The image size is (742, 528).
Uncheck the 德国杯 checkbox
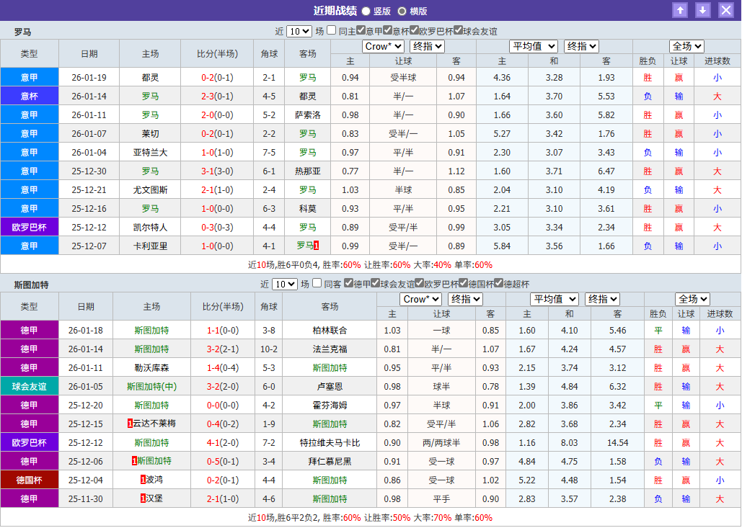click(464, 284)
